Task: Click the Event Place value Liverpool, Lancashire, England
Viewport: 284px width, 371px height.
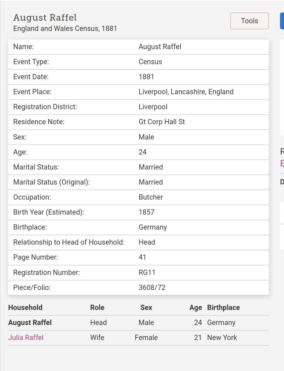Action: coord(186,92)
